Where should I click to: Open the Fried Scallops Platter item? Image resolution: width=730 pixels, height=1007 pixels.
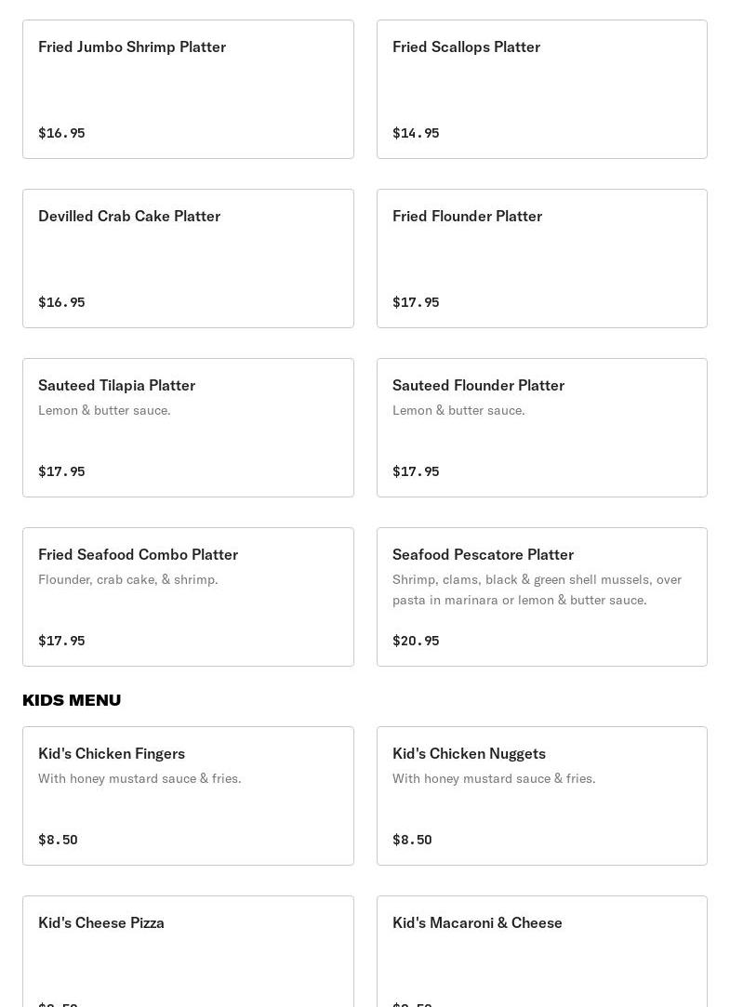pos(542,89)
